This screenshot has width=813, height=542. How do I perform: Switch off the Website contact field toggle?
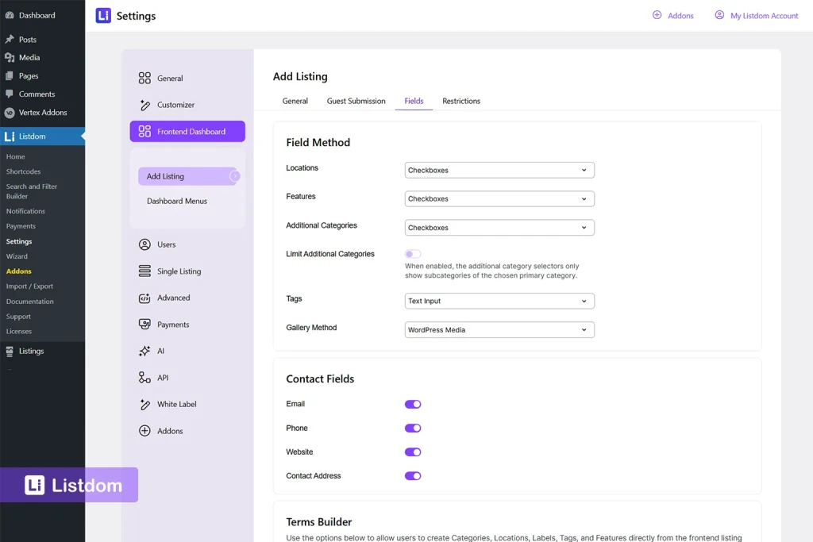click(413, 452)
